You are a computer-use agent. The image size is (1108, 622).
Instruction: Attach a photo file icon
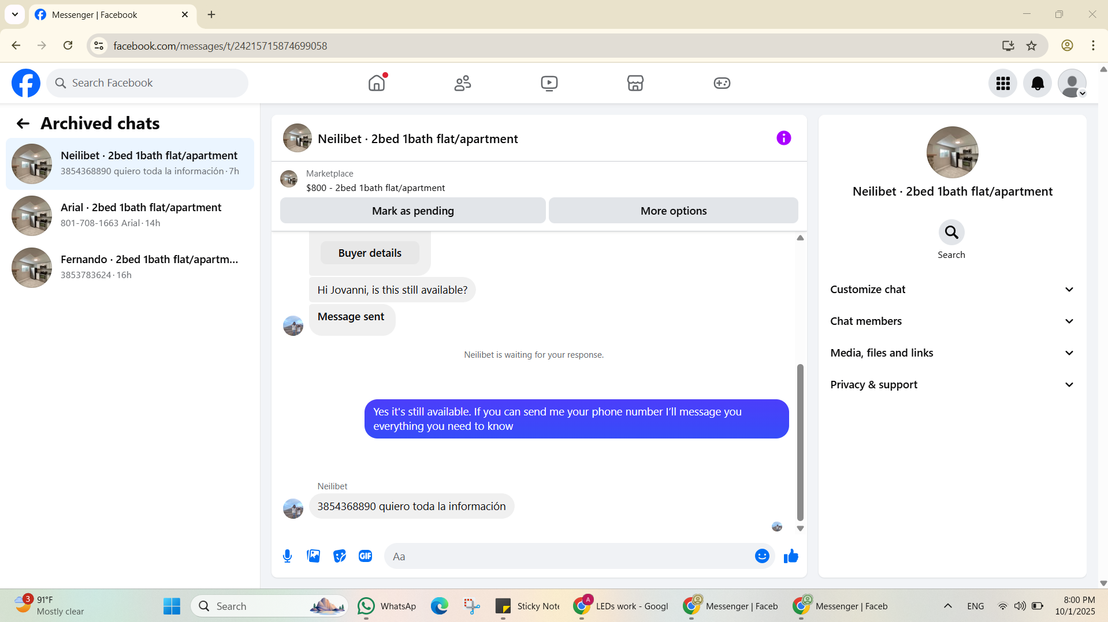point(314,556)
